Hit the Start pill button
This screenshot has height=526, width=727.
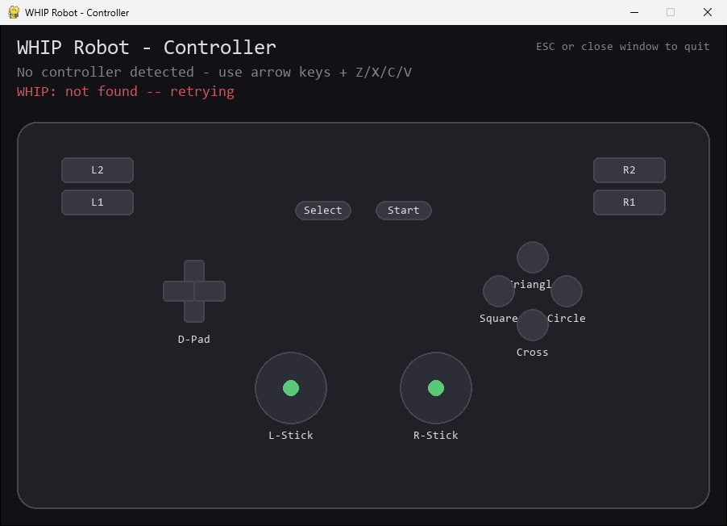403,211
